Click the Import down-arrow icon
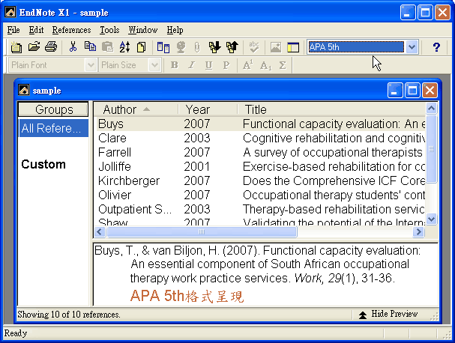The height and width of the screenshot is (343, 455). click(214, 47)
